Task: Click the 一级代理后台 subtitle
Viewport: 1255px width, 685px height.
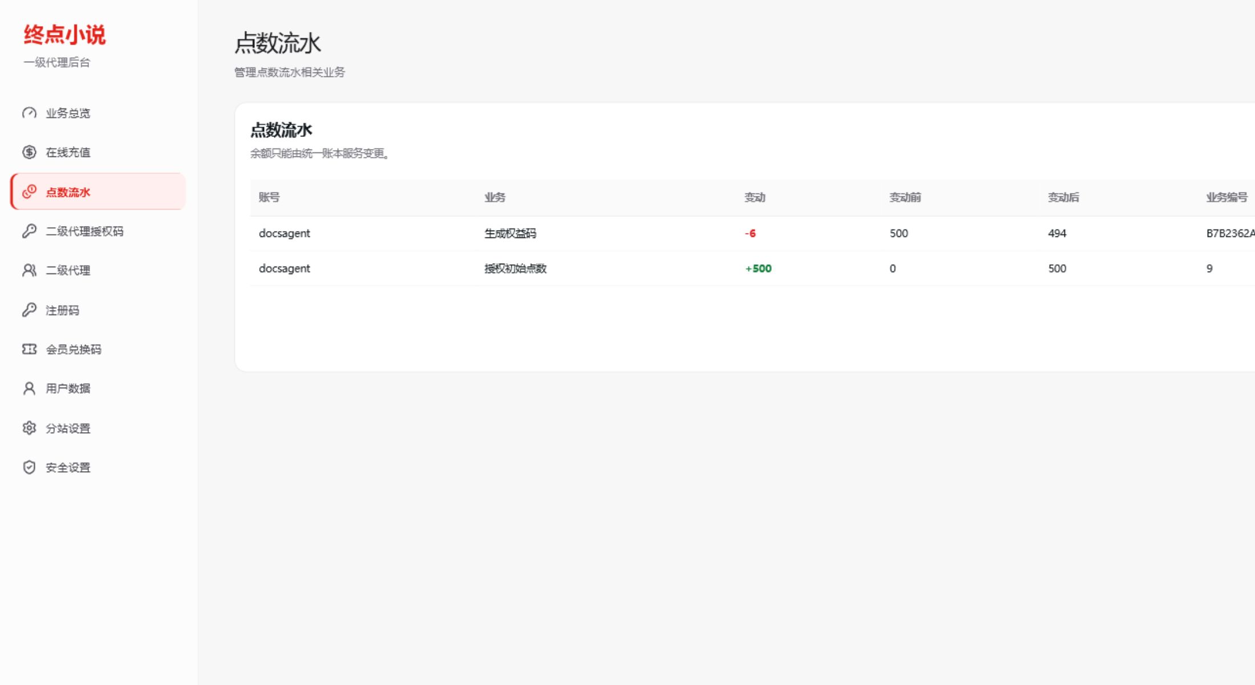Action: coord(57,63)
